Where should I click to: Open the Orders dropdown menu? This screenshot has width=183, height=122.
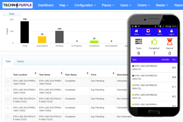click(143, 5)
